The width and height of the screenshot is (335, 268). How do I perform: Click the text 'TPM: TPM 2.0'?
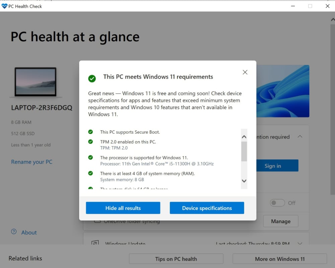114,148
